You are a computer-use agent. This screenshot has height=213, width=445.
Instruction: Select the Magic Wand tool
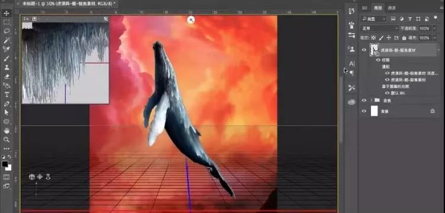click(7, 40)
